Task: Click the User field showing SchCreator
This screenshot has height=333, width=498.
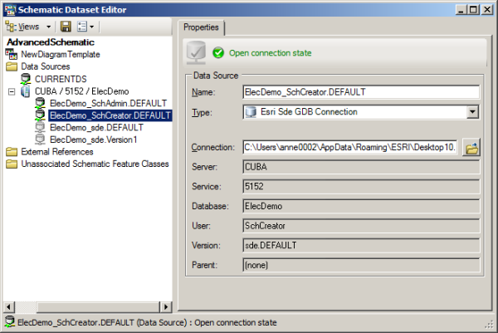Action: tap(361, 226)
